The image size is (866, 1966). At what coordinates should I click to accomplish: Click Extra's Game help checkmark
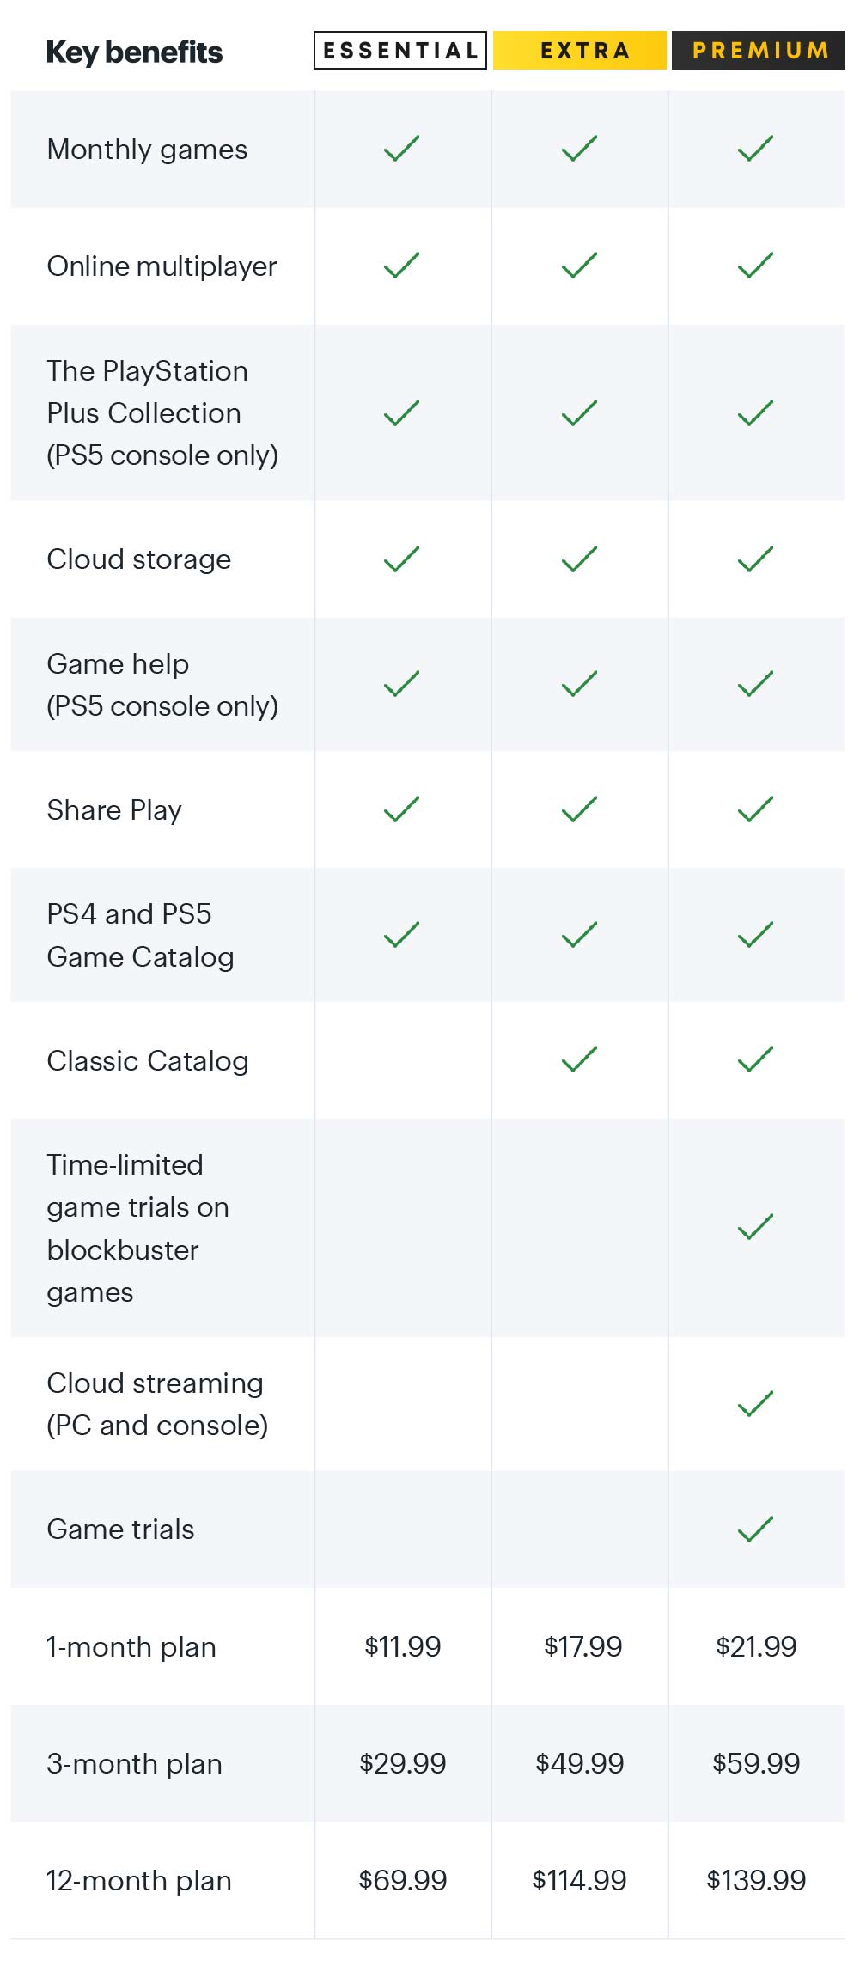pos(579,684)
